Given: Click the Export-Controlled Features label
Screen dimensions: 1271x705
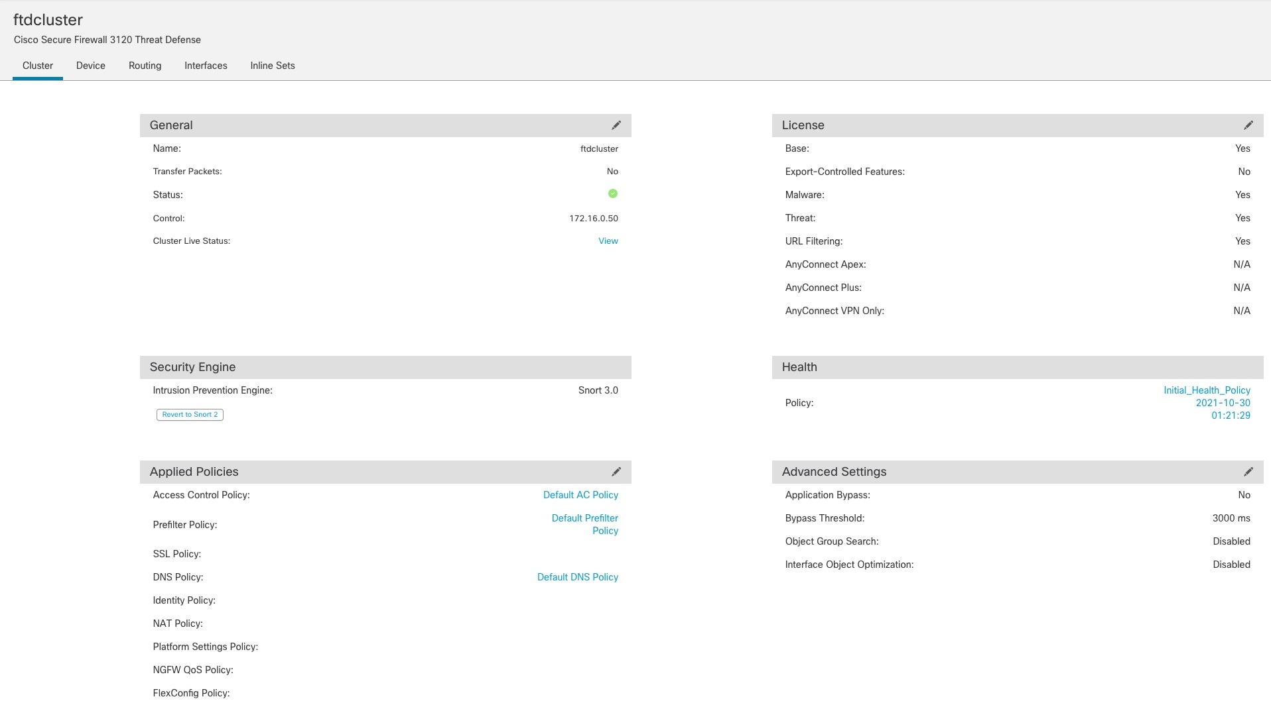Looking at the screenshot, I should click(844, 172).
